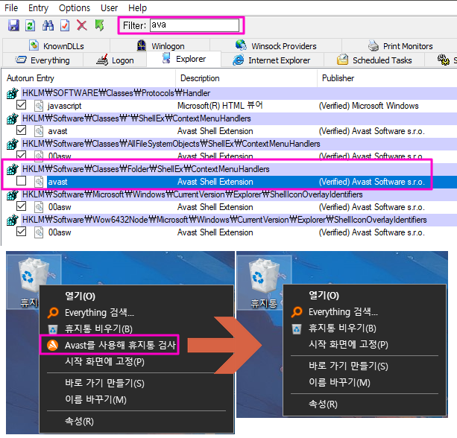Open the File menu

(x=11, y=8)
